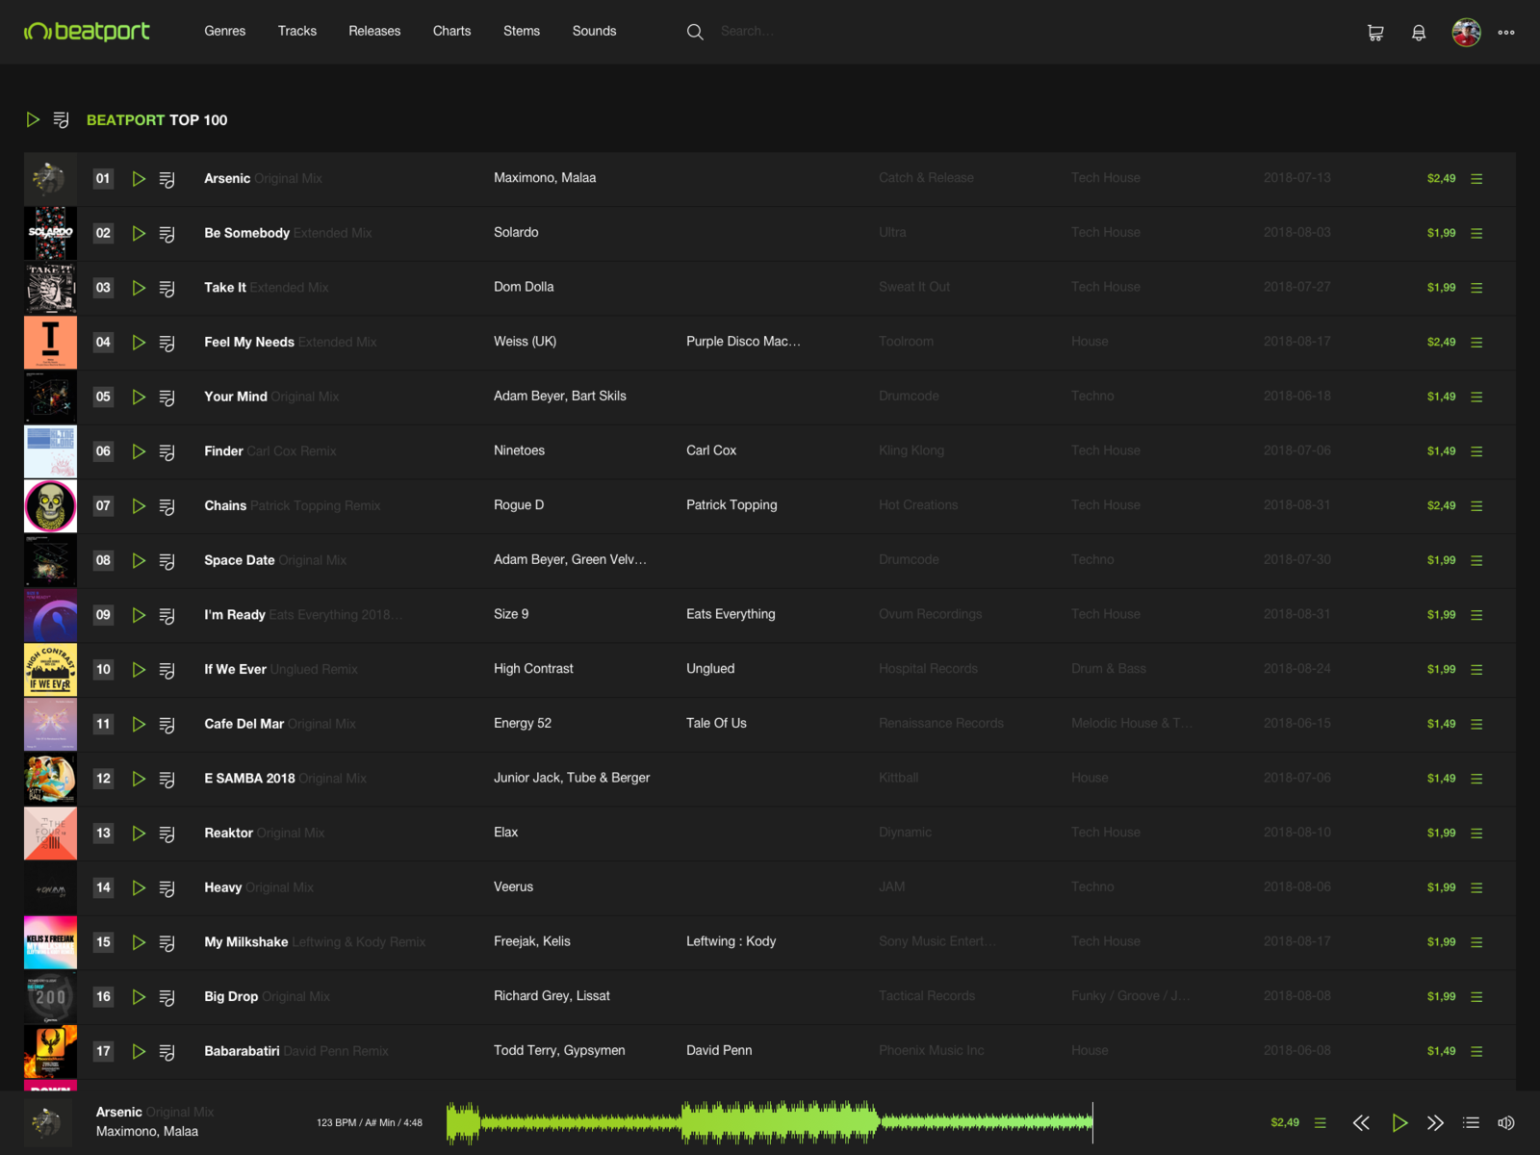Viewport: 1540px width, 1155px height.
Task: Open now-playing Arsenic cover in player
Action: coord(47,1121)
